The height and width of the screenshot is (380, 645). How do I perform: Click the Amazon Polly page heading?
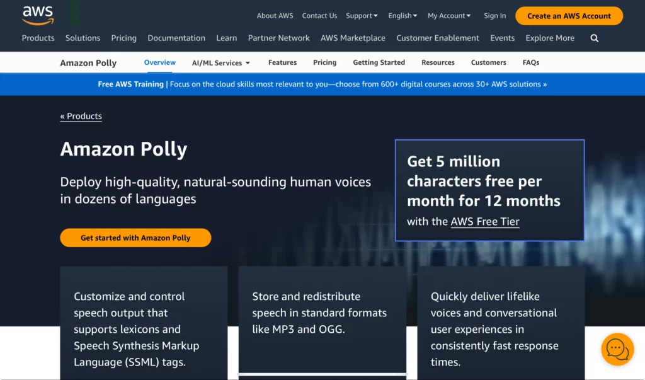pos(124,149)
